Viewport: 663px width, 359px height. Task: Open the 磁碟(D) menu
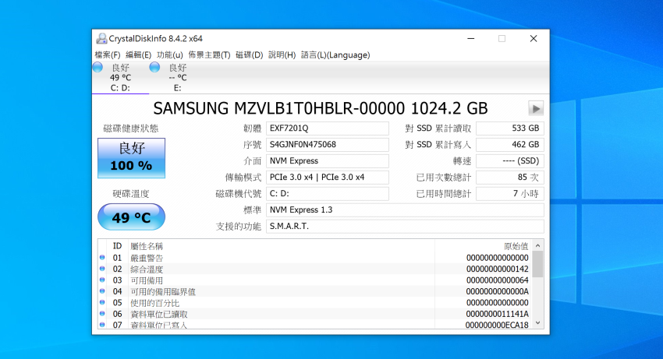(250, 55)
